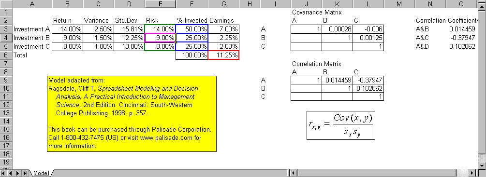Image resolution: width=486 pixels, height=177 pixels.
Task: Open the Model sheet tab
Action: point(41,173)
